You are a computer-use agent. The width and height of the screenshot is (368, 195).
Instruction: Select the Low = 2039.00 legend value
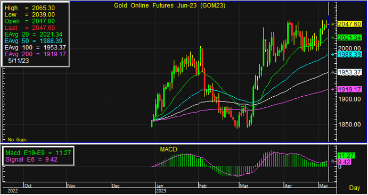point(30,14)
